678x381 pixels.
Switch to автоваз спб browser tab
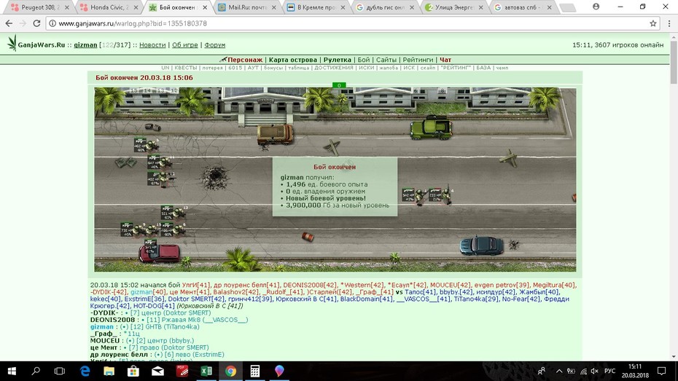point(522,7)
